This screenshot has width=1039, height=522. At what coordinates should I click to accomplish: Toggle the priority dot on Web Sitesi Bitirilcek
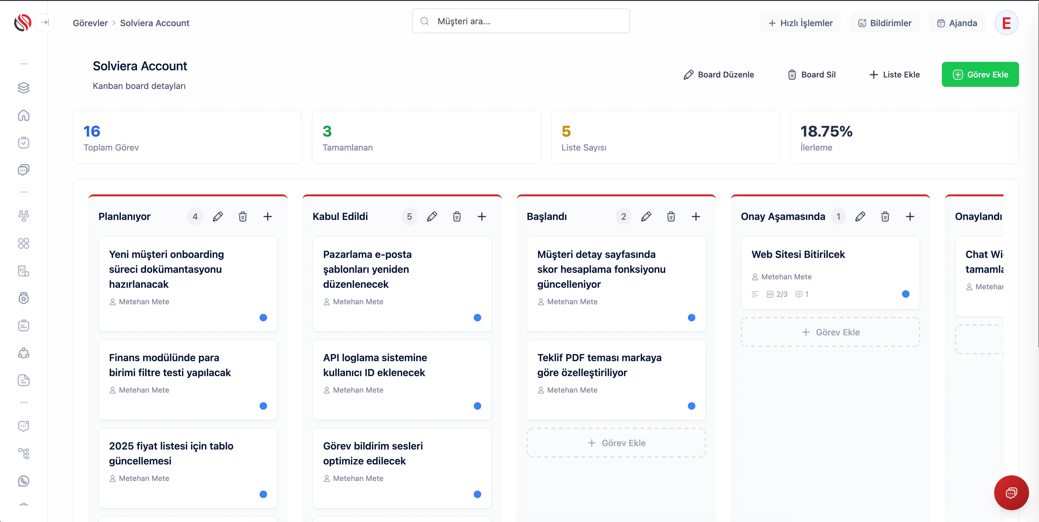[x=906, y=294]
